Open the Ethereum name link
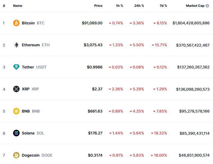 point(31,45)
